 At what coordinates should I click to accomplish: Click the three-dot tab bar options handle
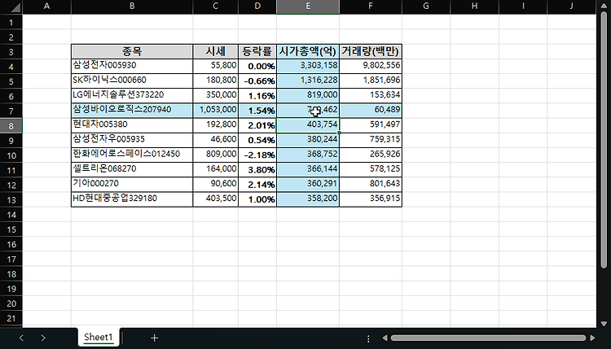pos(368,338)
